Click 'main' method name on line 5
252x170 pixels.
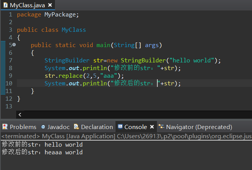click(x=103, y=45)
